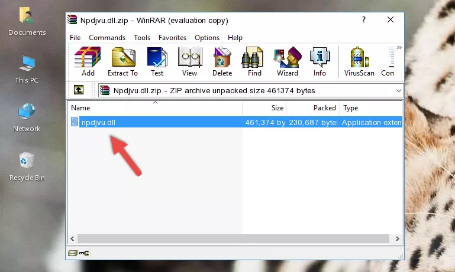455x272 pixels.
Task: Click the question mark help button
Action: point(364,19)
